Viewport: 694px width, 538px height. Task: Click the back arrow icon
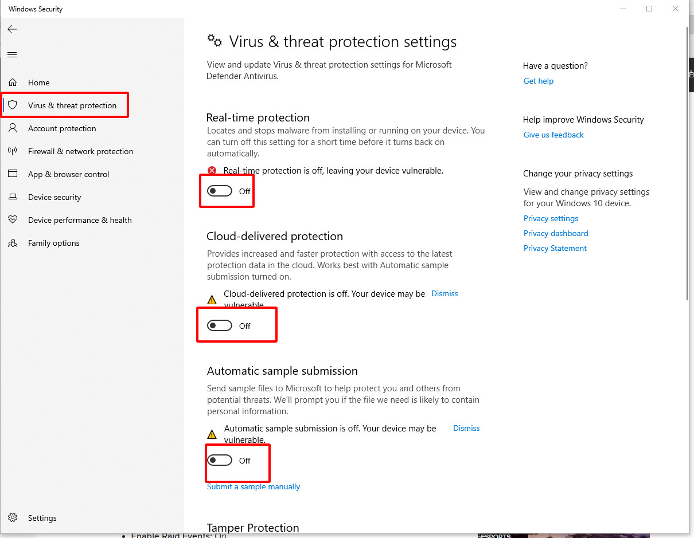pos(12,29)
